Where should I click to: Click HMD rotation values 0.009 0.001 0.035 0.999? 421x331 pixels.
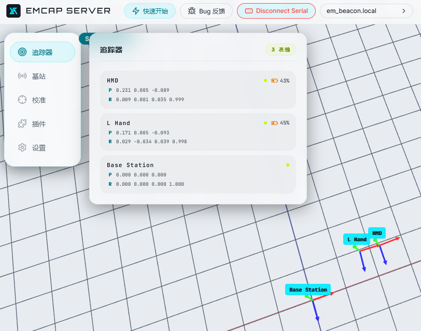tap(150, 100)
